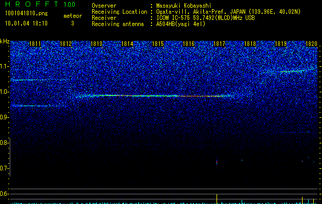
Task: Click the 1815 time marker
Action: (158, 44)
